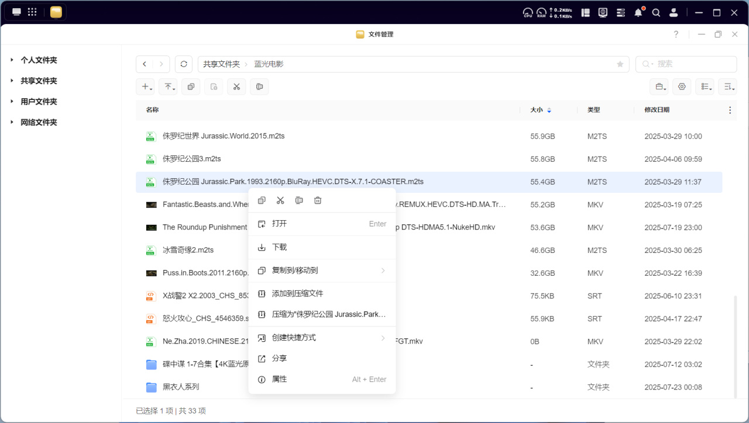Select 添加到压缩文件 in the context menu

[x=322, y=293]
